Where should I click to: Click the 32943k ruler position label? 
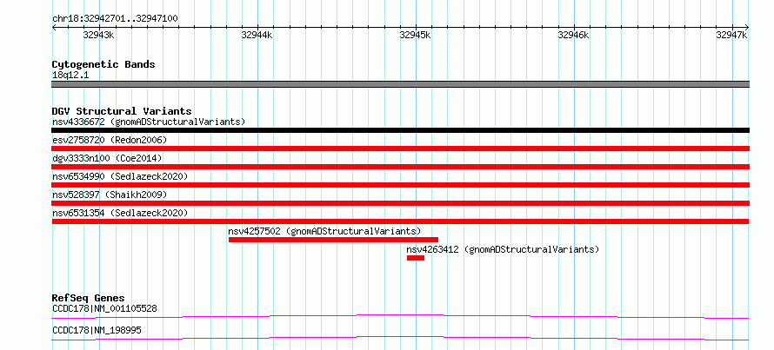(99, 35)
